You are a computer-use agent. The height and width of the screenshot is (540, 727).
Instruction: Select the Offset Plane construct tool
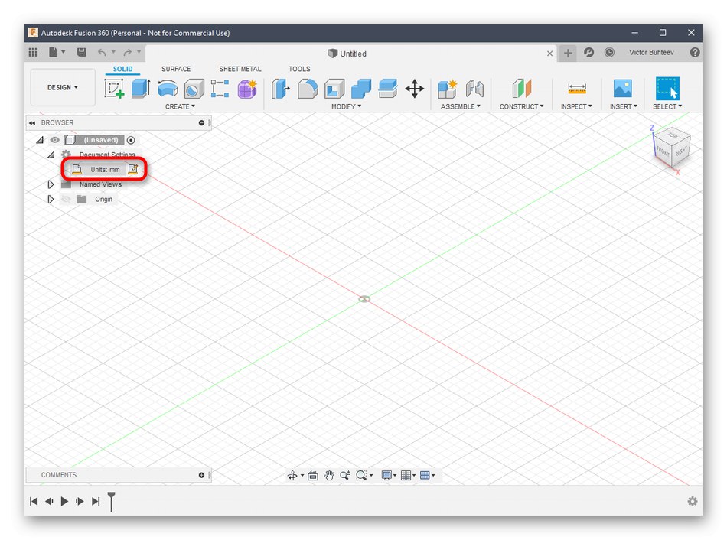coord(522,88)
